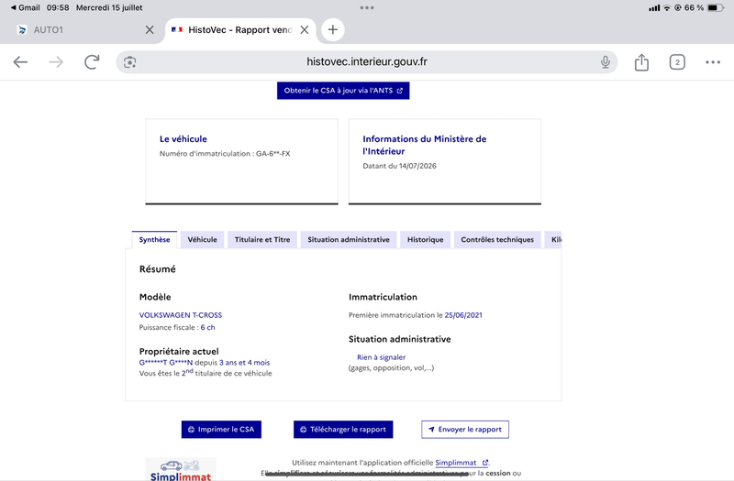Click Télécharger le rapport button
Viewport: 734px width, 481px height.
(x=343, y=429)
